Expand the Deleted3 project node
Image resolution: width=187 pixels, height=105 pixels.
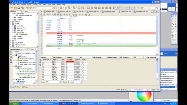(x=11, y=22)
